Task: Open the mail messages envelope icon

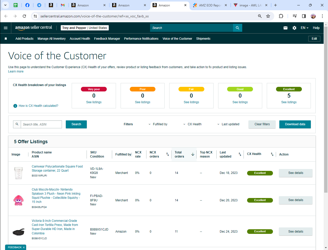Action: (x=285, y=28)
